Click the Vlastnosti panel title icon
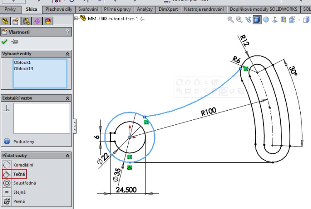311x209 pixels. (5, 32)
